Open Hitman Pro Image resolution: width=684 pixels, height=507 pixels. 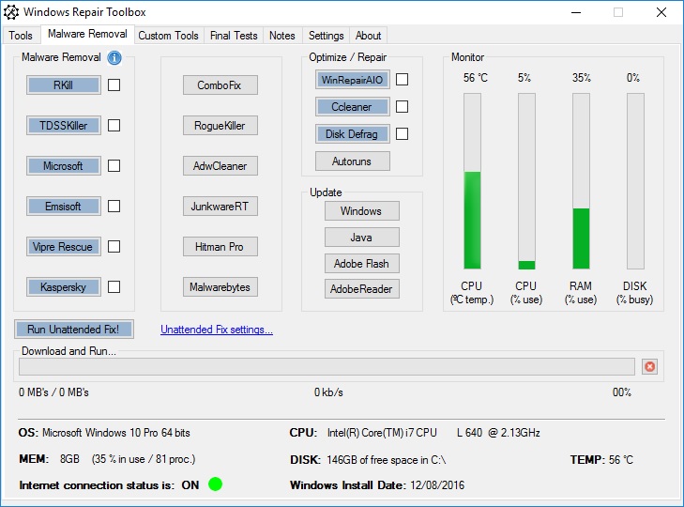[220, 246]
